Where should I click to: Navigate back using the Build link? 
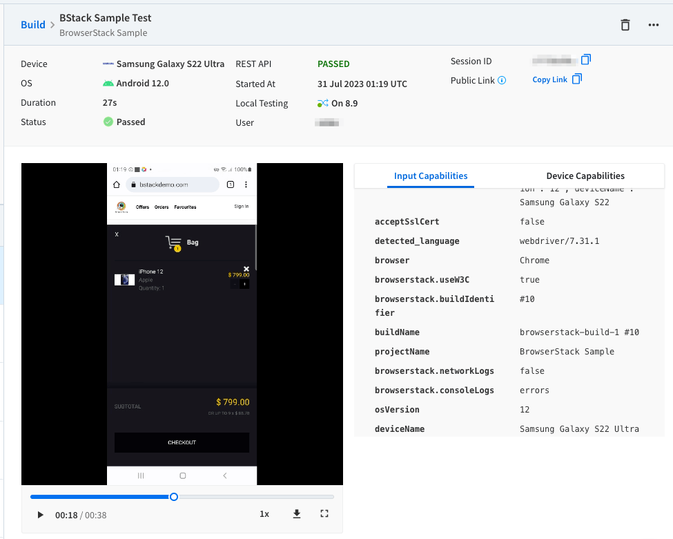(33, 24)
